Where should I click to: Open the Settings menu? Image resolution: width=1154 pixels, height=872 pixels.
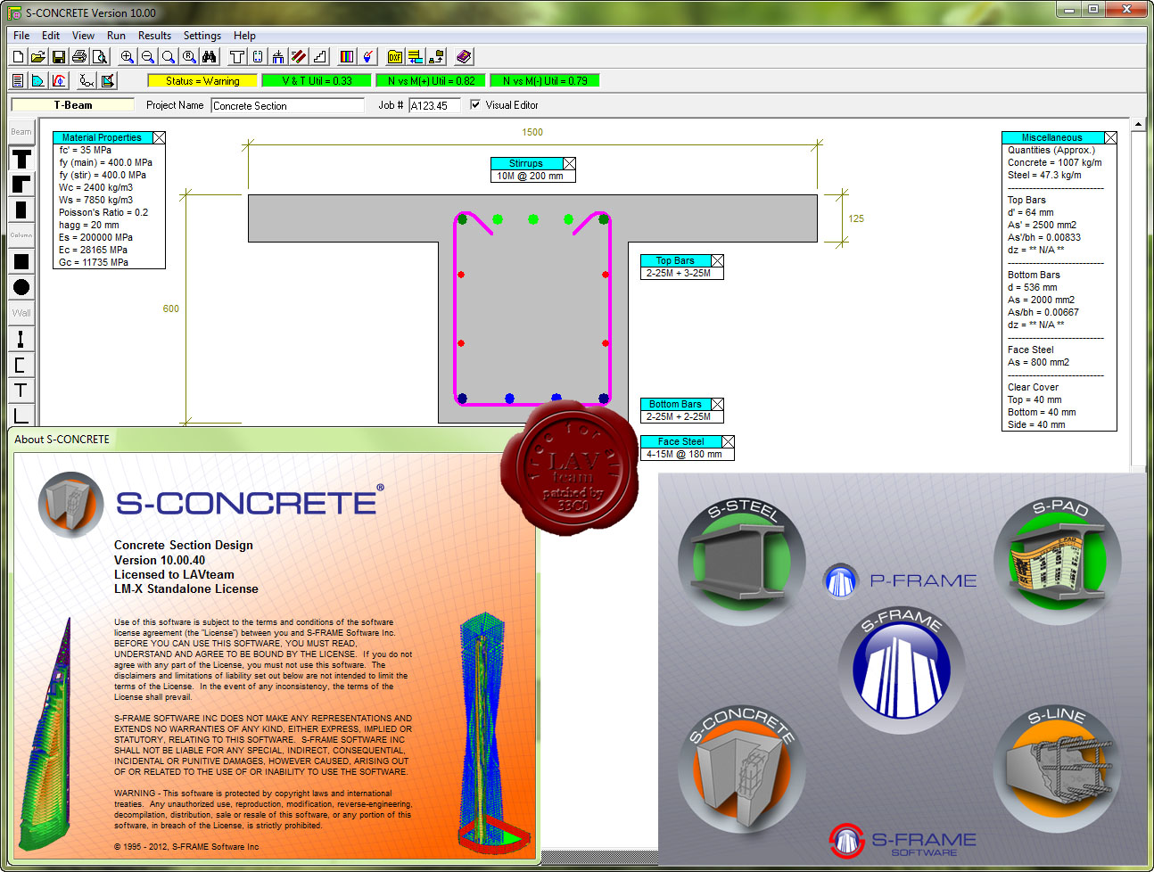[202, 36]
